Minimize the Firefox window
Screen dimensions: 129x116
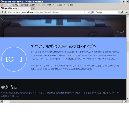pyautogui.click(x=121, y=2)
